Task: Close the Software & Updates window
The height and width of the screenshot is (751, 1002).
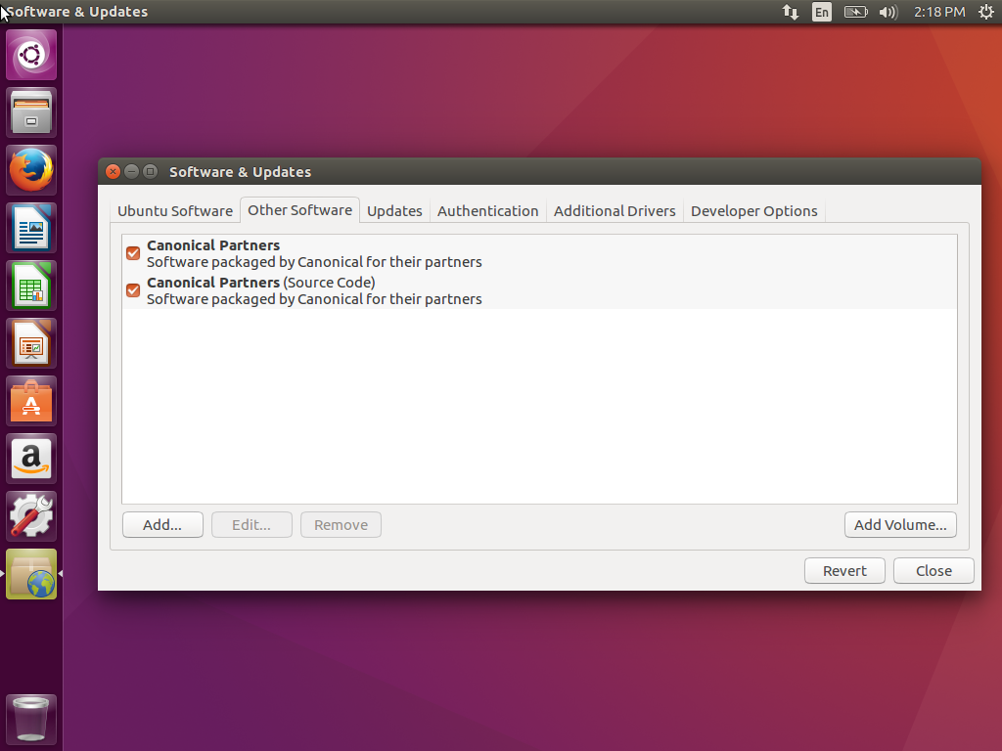Action: tap(113, 171)
